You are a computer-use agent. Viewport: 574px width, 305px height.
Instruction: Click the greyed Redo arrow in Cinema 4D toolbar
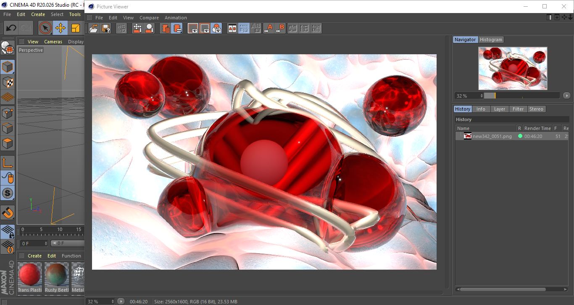point(26,28)
